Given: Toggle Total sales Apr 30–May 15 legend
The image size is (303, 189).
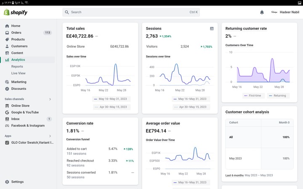Looking at the screenshot, I should (x=112, y=107).
